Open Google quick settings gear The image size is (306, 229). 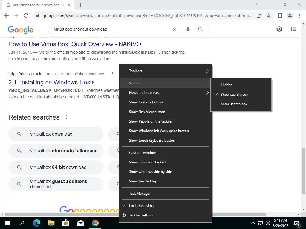(x=279, y=29)
